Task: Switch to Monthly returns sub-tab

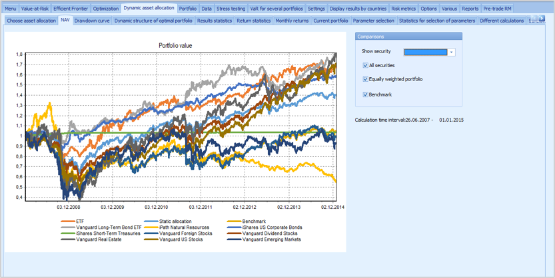Action: click(x=292, y=21)
